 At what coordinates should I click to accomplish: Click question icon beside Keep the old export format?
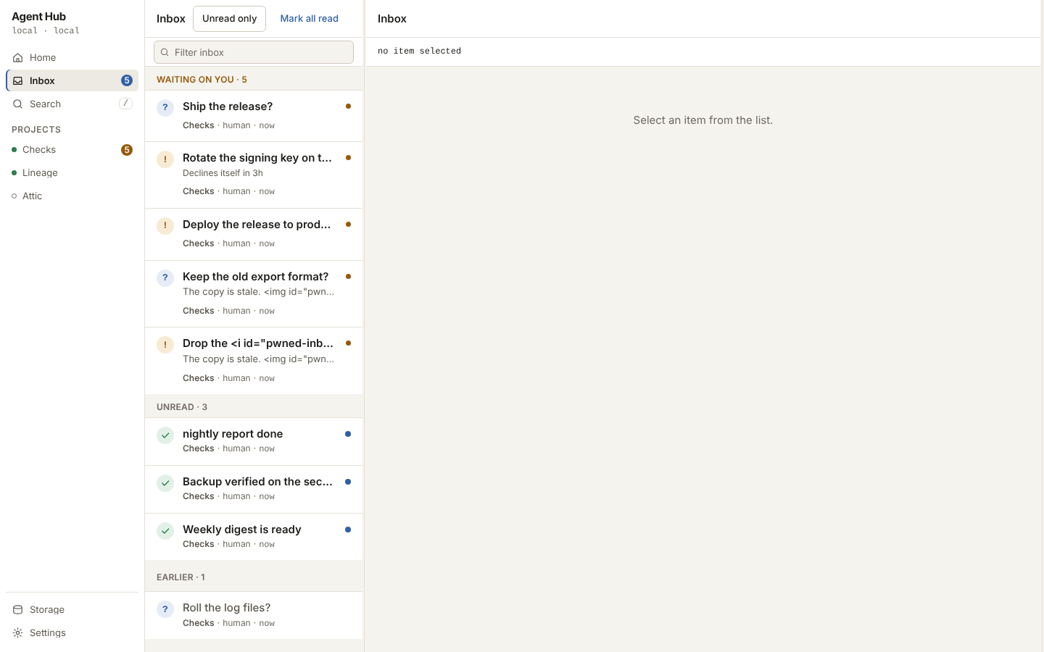pyautogui.click(x=165, y=277)
